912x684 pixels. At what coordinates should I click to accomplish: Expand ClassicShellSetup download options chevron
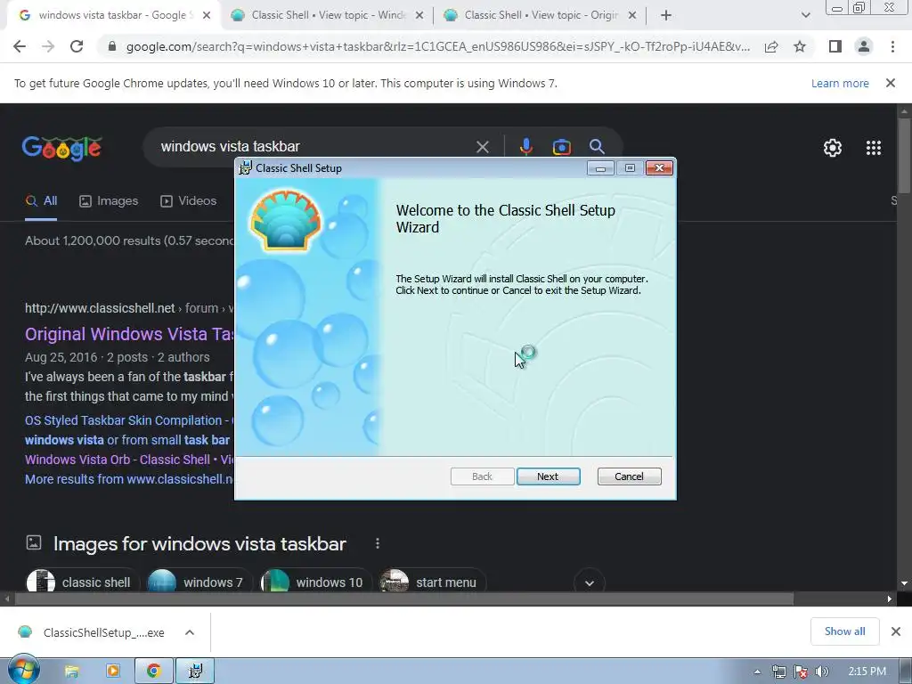pos(190,632)
